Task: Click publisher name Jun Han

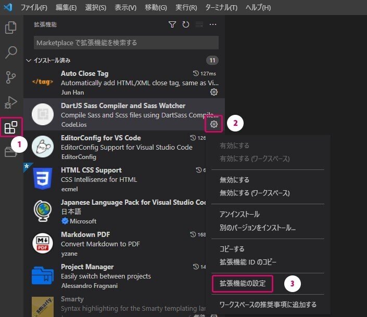Action: click(x=72, y=93)
